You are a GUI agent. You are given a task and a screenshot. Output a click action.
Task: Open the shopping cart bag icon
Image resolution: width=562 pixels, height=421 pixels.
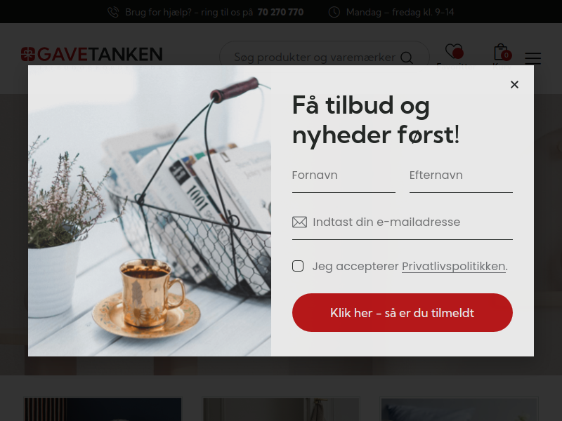click(x=502, y=52)
